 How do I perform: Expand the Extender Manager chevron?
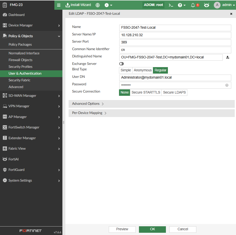(x=59, y=138)
